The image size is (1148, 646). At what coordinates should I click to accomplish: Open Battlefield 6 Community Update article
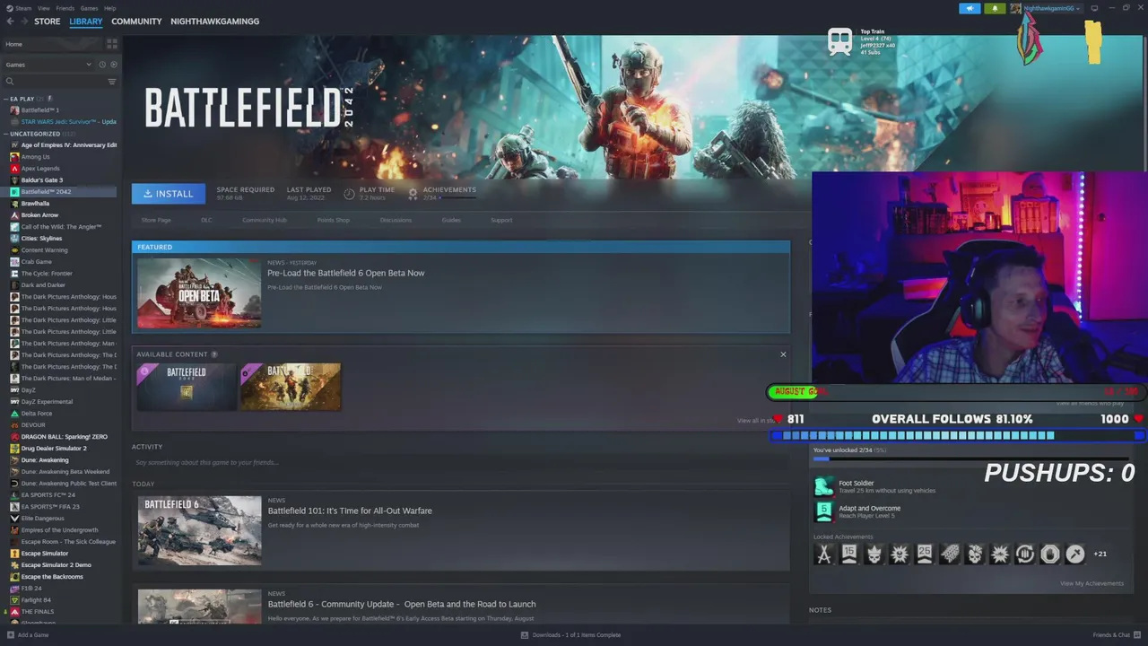[402, 604]
